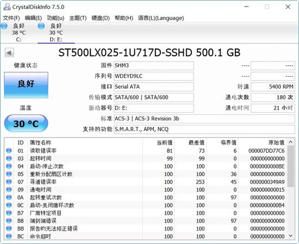Click the previous disk arrow button

(9, 53)
